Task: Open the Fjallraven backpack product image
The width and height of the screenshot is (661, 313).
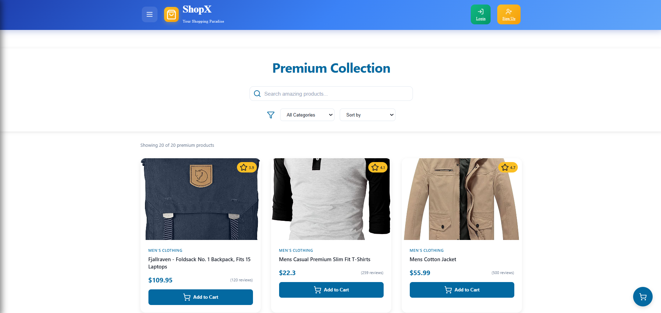Action: pos(201,199)
